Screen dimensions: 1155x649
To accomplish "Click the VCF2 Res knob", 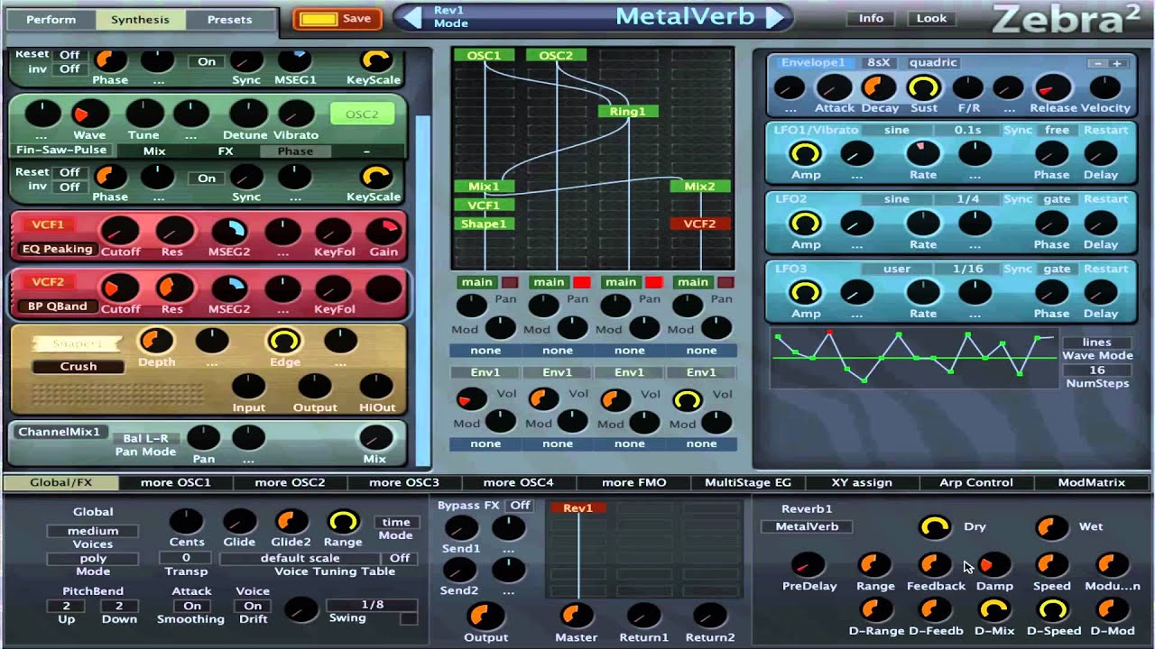I will tap(173, 288).
